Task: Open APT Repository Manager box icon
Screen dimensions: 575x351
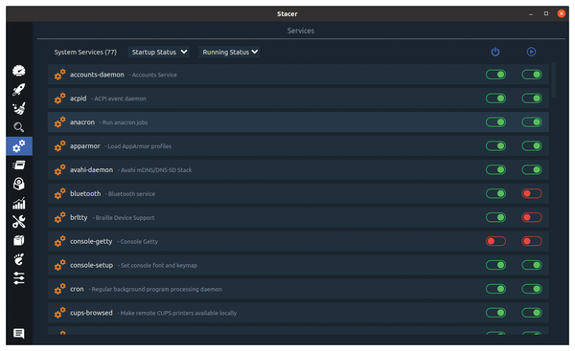Action: pos(19,240)
